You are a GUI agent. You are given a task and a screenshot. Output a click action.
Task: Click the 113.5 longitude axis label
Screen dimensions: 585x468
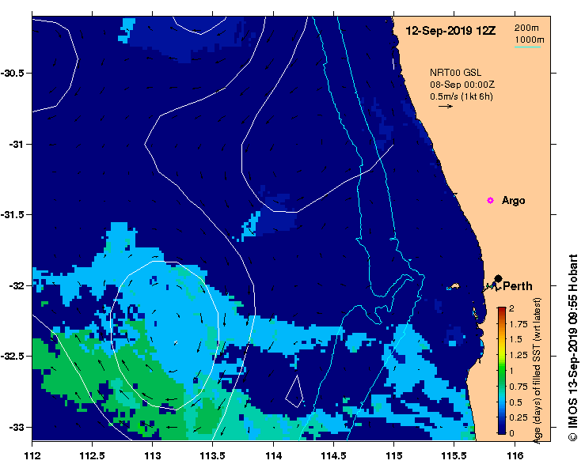[213, 455]
